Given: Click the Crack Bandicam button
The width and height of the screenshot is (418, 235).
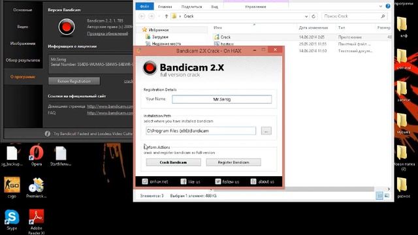Looking at the screenshot, I should pos(173,163).
